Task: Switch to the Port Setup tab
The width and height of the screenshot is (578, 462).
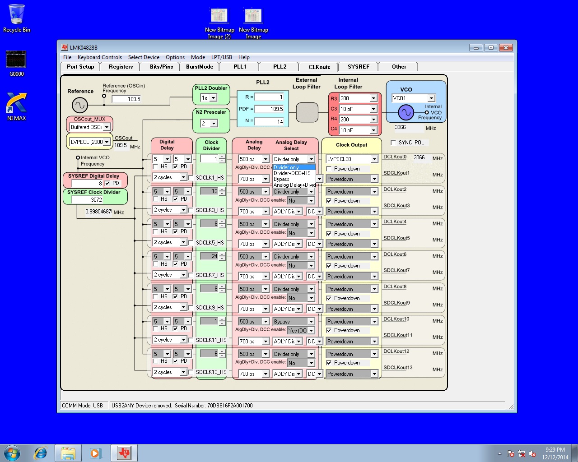Action: [80, 67]
